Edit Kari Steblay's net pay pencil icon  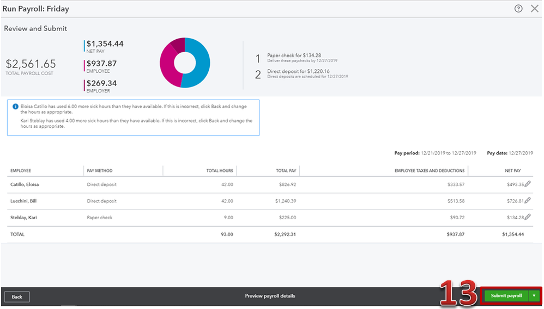tap(528, 217)
